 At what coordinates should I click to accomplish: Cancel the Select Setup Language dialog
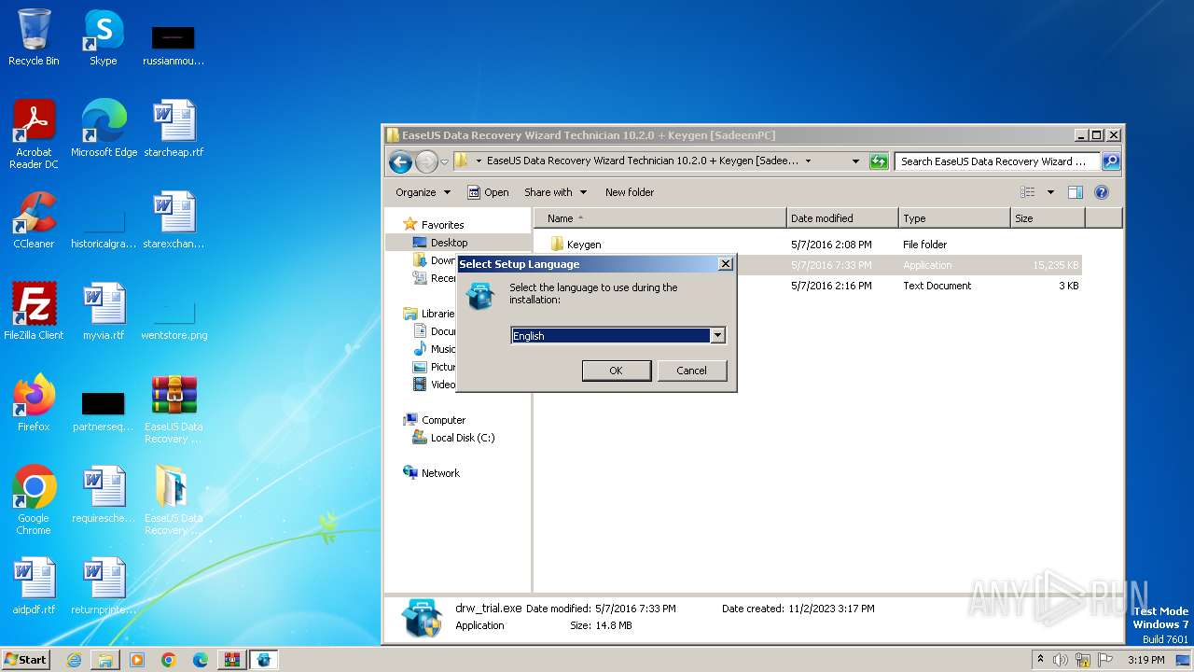tap(691, 371)
